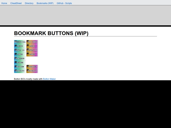Open the GCC High SECURITY bookmark button

[x=32, y=71]
